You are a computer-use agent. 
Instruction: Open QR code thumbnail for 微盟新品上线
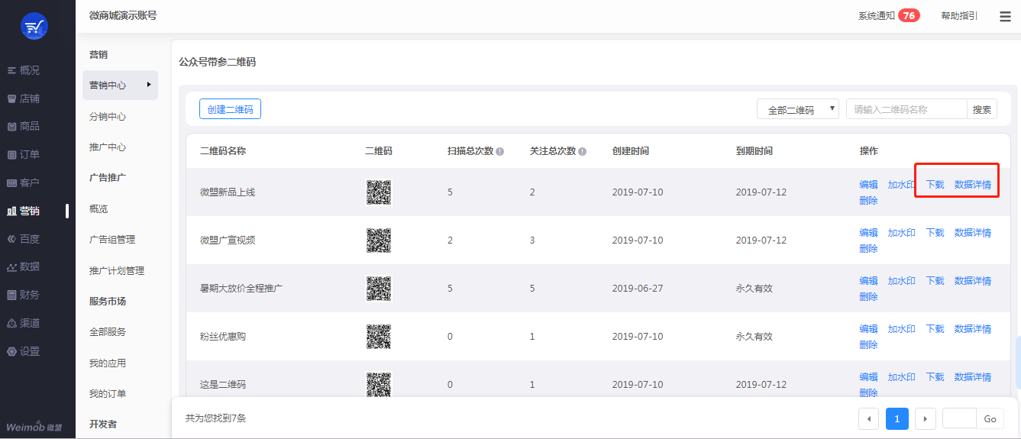pos(379,192)
